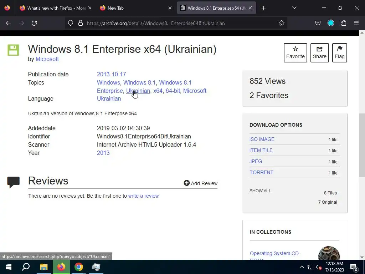Open publication date 2013-10-17 link

(x=111, y=74)
